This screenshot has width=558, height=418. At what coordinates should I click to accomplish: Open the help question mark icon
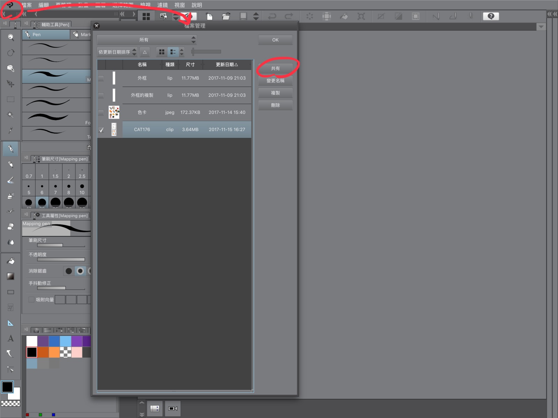(491, 16)
